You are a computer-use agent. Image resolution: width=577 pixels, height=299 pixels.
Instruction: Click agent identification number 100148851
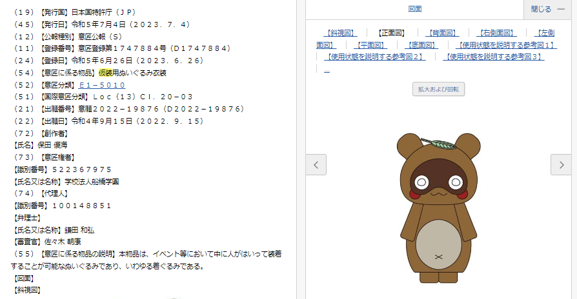pyautogui.click(x=82, y=206)
